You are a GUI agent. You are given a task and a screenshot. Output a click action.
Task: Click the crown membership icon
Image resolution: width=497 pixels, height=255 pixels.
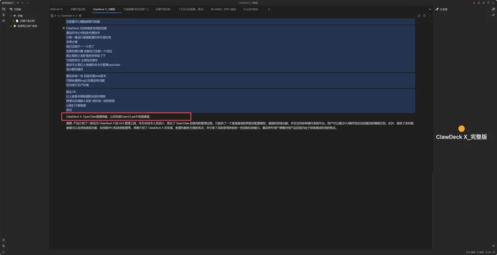click(474, 3)
